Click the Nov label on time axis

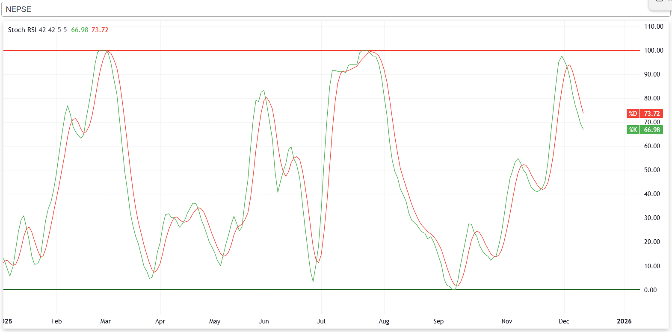pyautogui.click(x=506, y=321)
